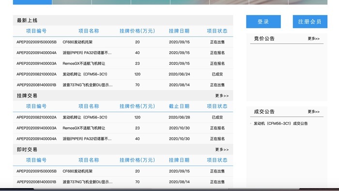Screen dimensions: 339x191
Task: Open CF680发动机托架 in 即时交易 list
Action: [x=77, y=171]
